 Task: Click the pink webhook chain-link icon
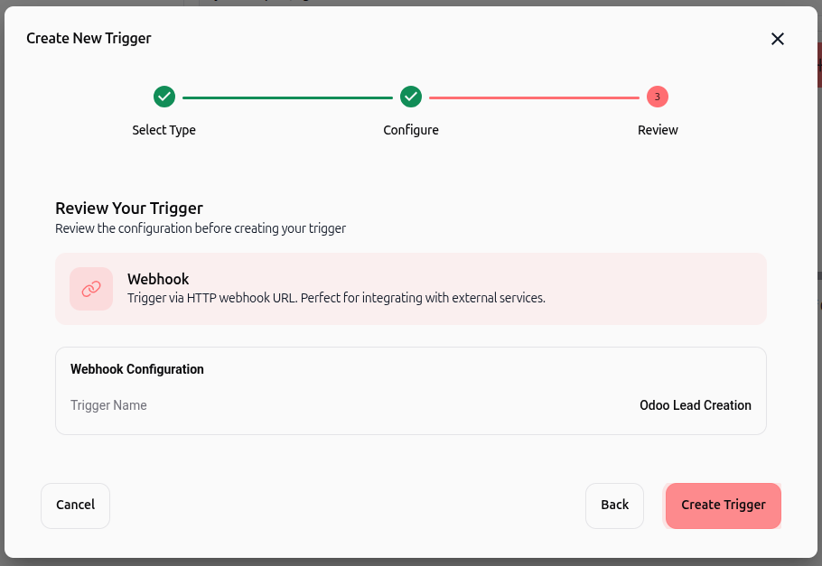pyautogui.click(x=91, y=289)
